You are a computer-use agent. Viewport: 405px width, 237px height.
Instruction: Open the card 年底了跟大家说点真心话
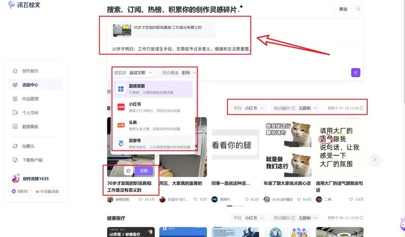pos(287,183)
